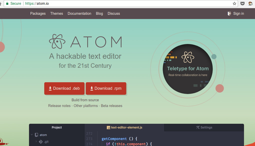Collapse the atom project folder
The width and height of the screenshot is (255, 146).
click(x=31, y=135)
